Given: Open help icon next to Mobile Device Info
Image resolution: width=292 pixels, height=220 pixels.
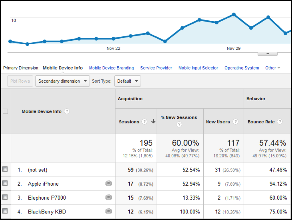Looking at the screenshot, I should point(67,111).
